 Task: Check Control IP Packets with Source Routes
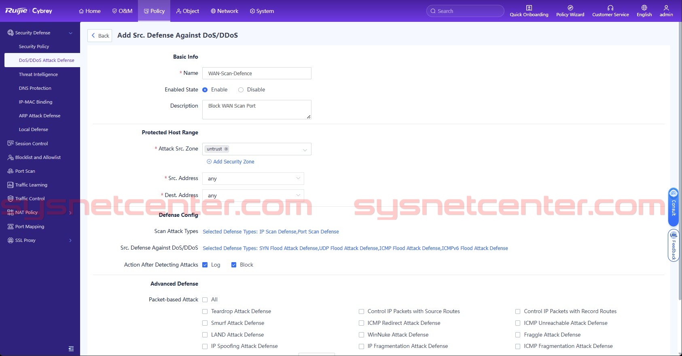click(x=362, y=311)
